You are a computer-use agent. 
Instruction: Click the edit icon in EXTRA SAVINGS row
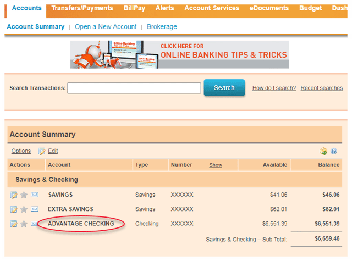pos(14,209)
